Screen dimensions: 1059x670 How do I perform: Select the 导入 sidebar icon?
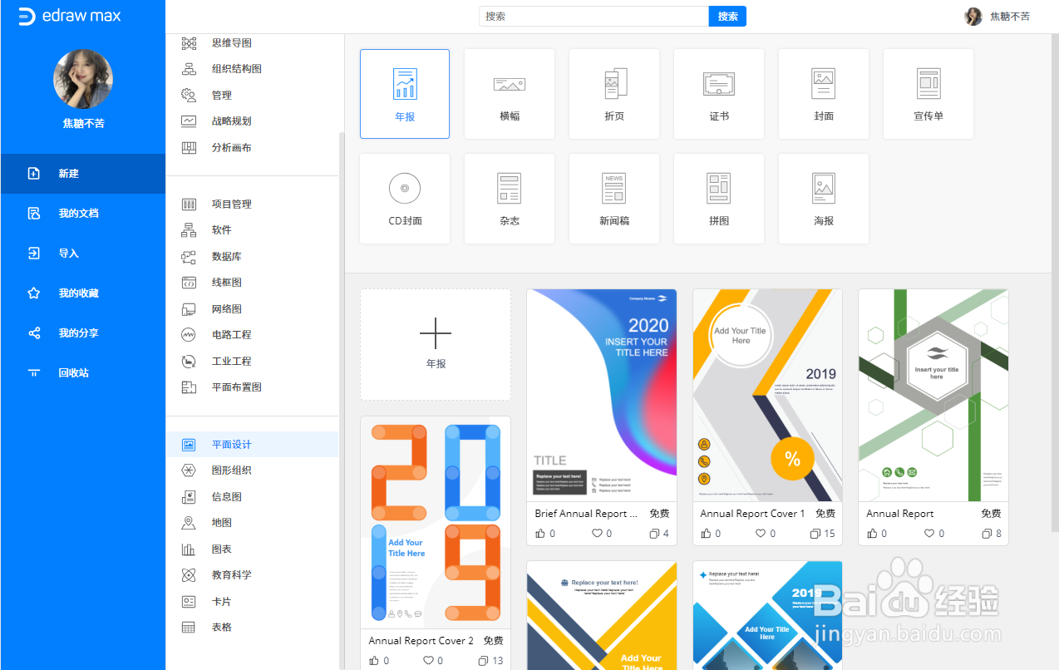[x=33, y=253]
